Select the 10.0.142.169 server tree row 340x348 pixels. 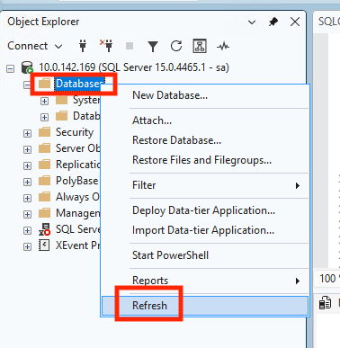click(x=134, y=67)
